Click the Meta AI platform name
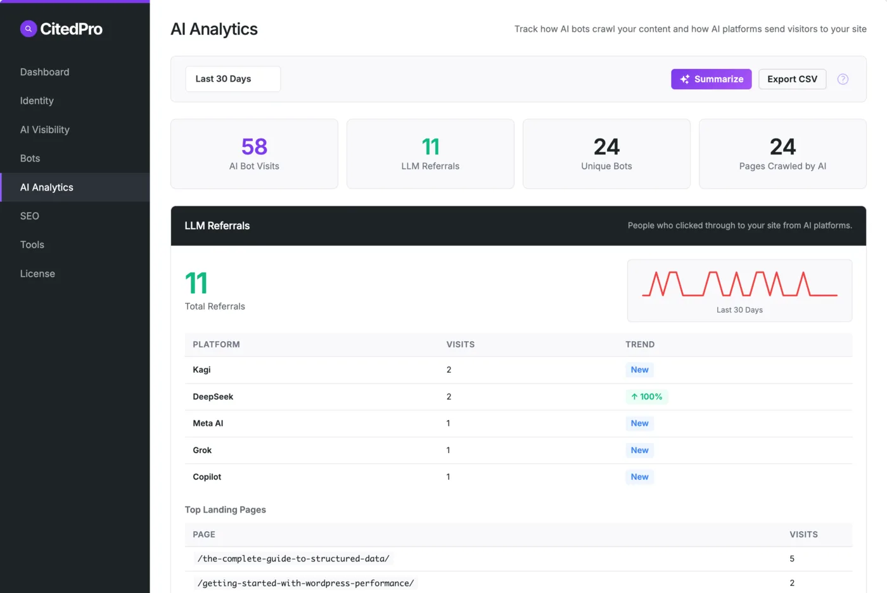 [x=208, y=423]
